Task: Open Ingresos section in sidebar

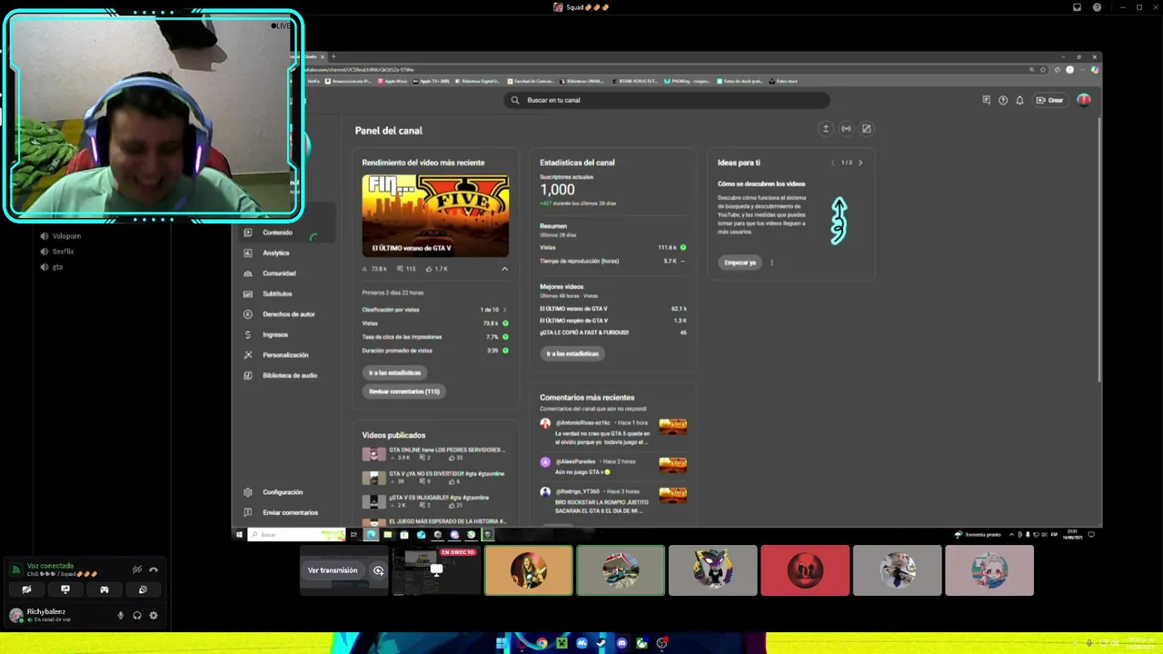Action: tap(274, 335)
